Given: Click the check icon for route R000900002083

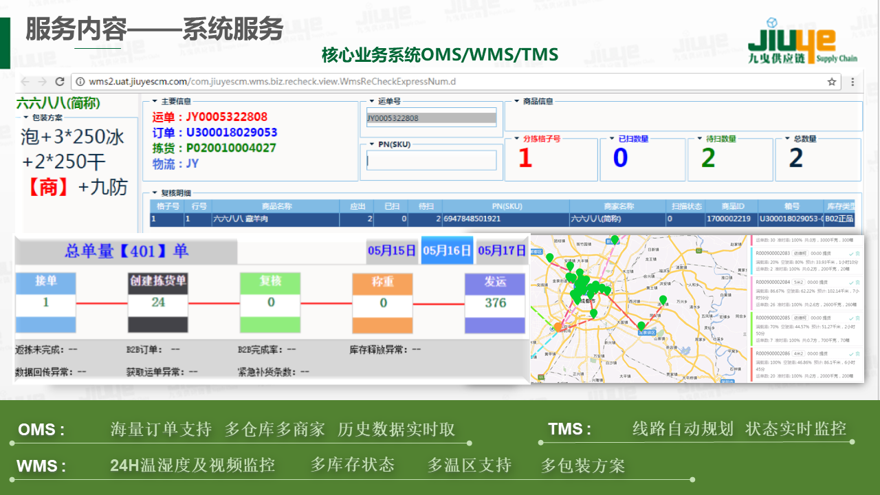Looking at the screenshot, I should click(x=851, y=254).
